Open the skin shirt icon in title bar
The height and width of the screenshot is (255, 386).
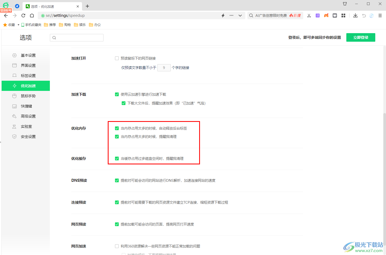pyautogui.click(x=345, y=4)
